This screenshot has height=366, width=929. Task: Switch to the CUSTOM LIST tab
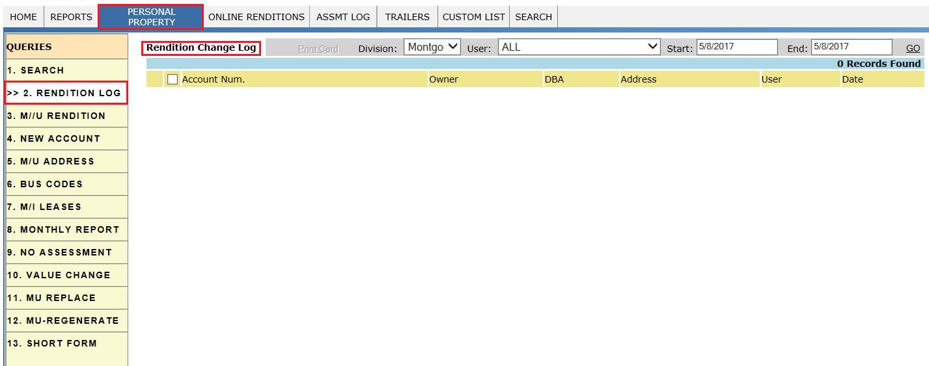(473, 17)
